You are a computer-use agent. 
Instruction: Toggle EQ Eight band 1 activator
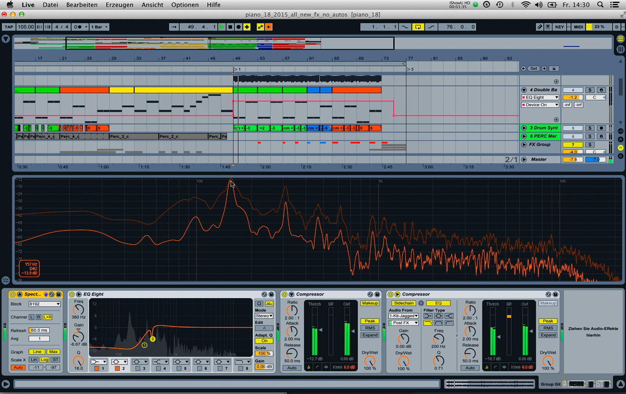click(x=97, y=369)
